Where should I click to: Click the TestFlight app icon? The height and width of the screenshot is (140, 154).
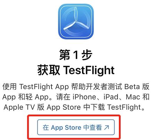pos(76,22)
